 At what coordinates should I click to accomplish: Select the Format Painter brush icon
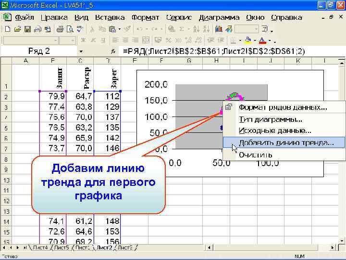(127, 29)
